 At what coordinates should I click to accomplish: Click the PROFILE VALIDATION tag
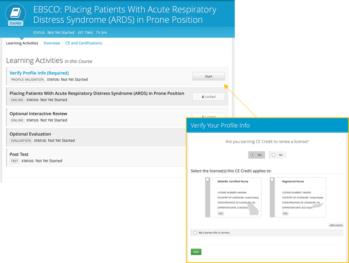pos(28,80)
